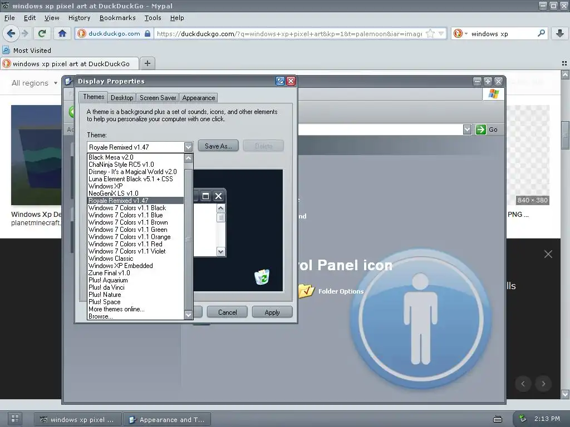
Task: Reload the DuckDuckGo page
Action: [42, 33]
